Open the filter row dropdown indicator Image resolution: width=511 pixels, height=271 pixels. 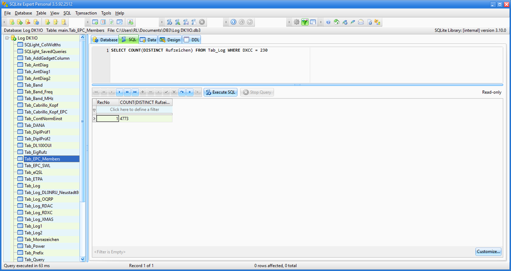(x=94, y=110)
